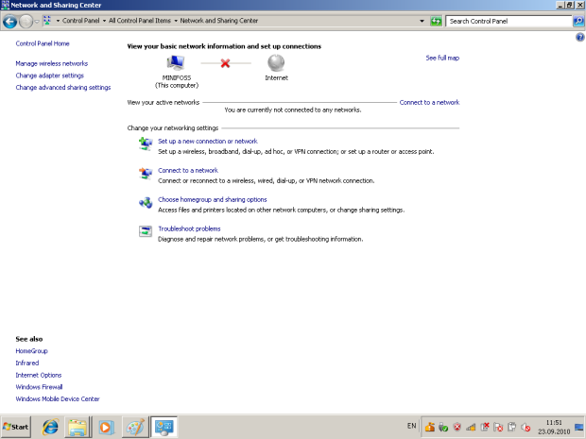Click Connect to a network beside active networks

coord(429,103)
